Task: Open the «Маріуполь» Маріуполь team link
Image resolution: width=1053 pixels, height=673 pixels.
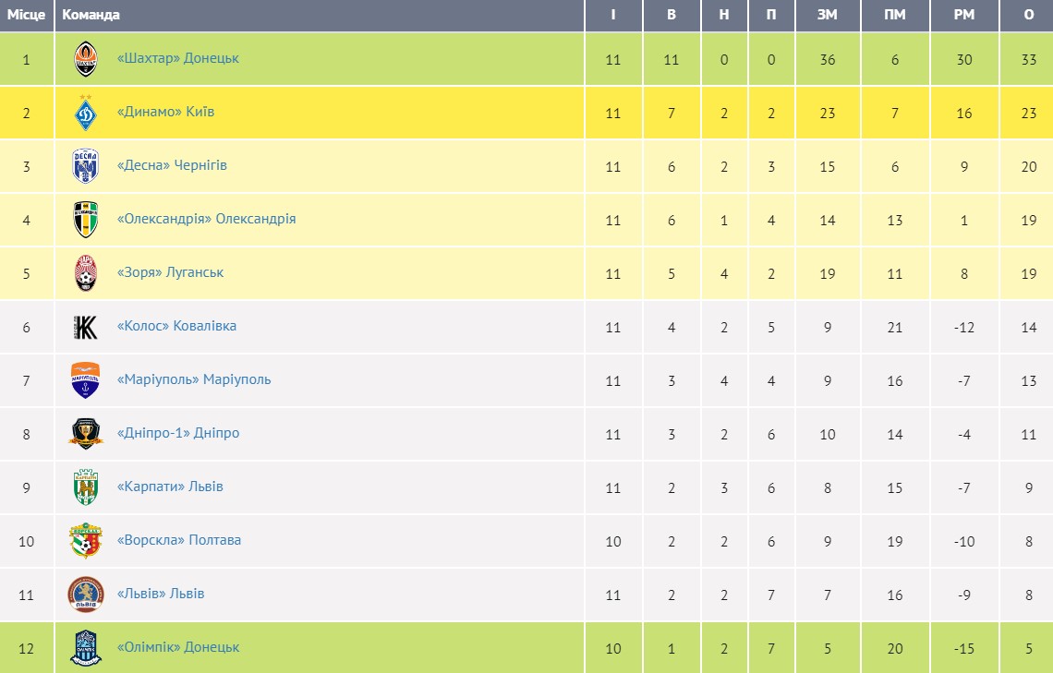Action: pyautogui.click(x=194, y=379)
